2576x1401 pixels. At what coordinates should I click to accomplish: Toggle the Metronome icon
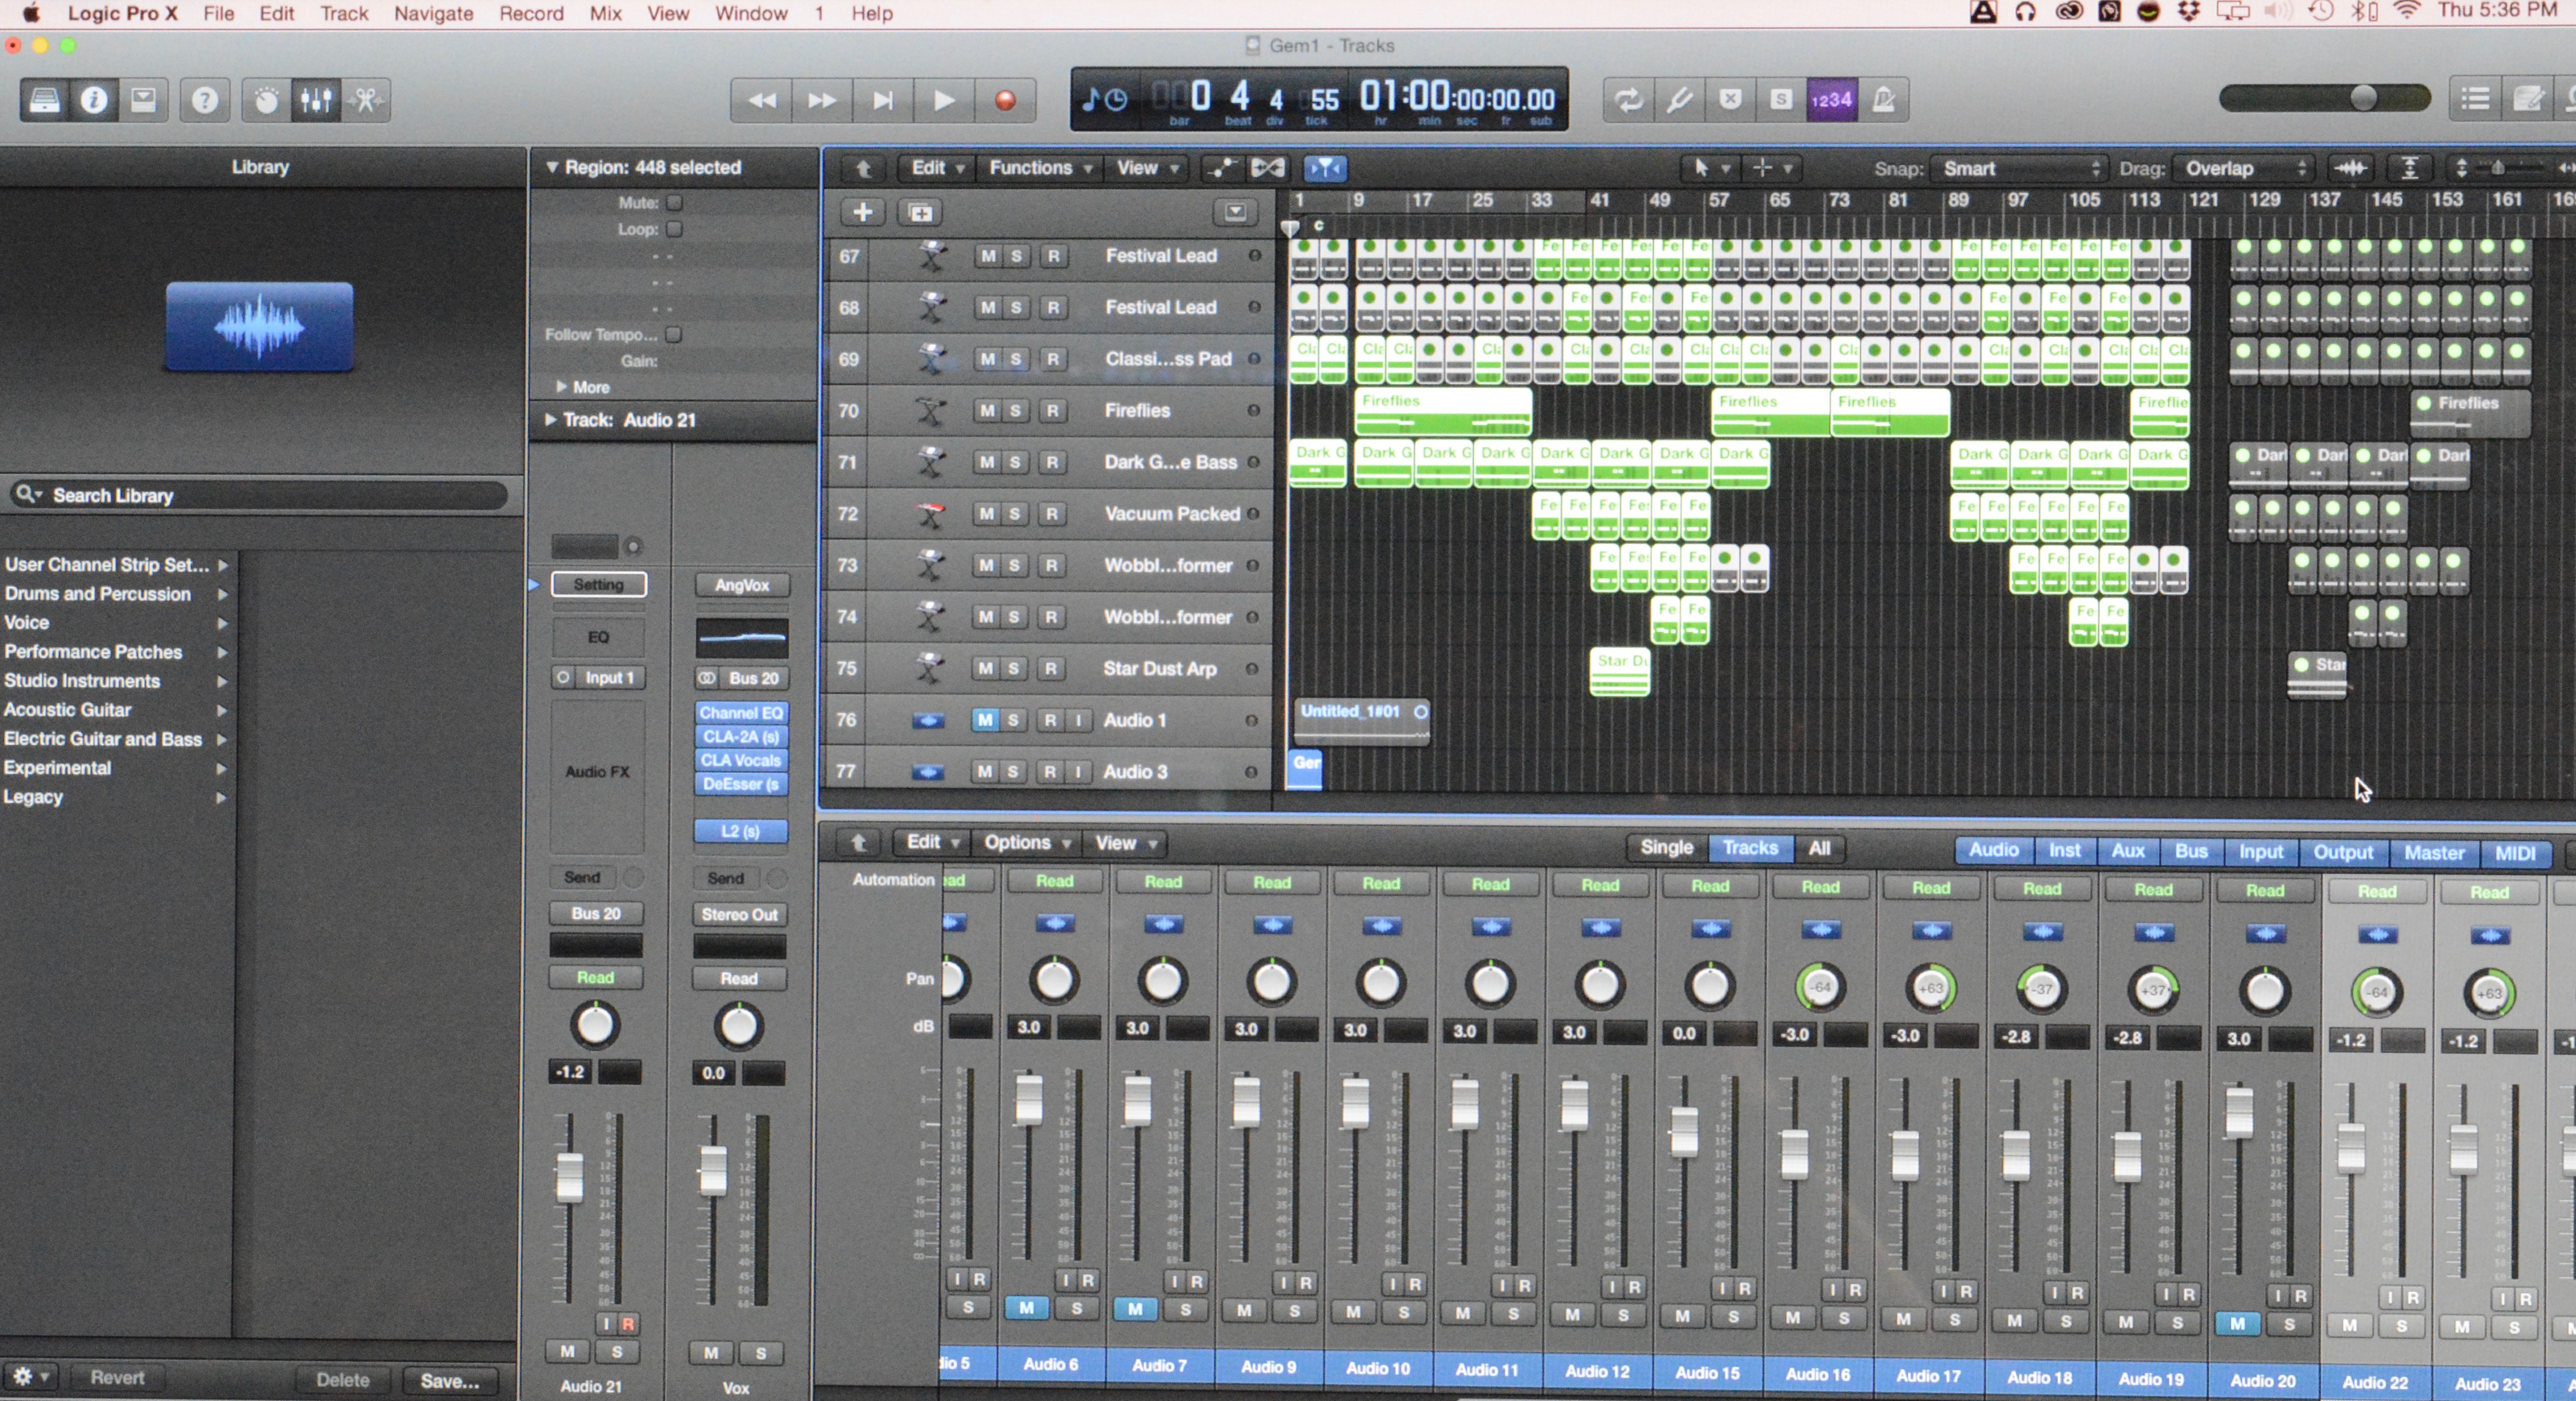(x=1884, y=100)
